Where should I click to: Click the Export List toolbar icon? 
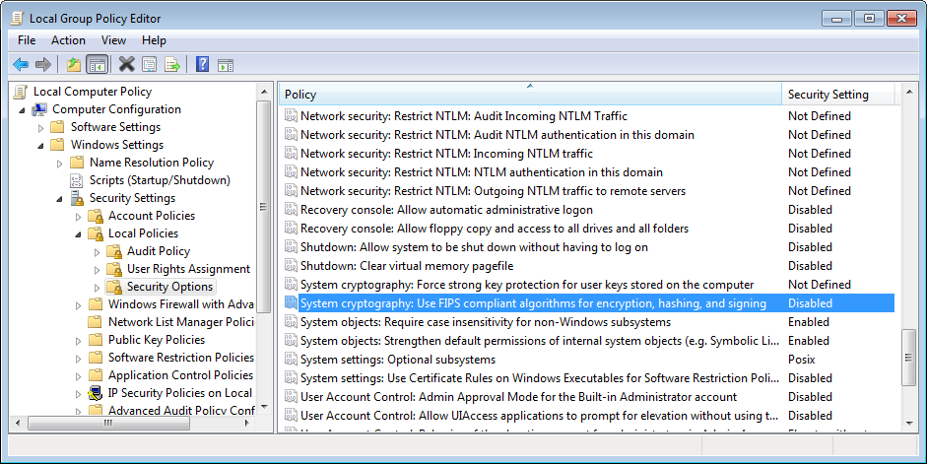coord(172,65)
